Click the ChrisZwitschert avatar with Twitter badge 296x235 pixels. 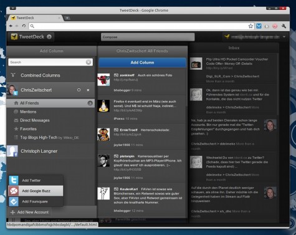(x=12, y=90)
